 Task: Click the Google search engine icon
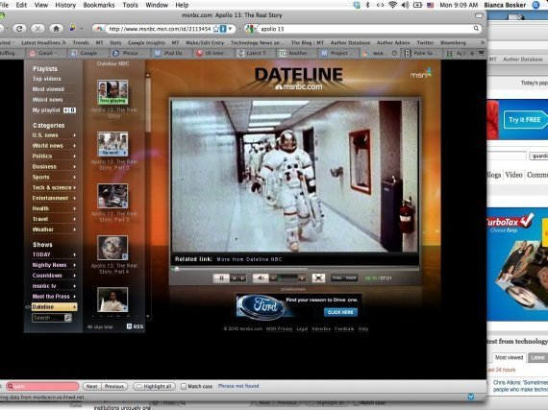(249, 29)
